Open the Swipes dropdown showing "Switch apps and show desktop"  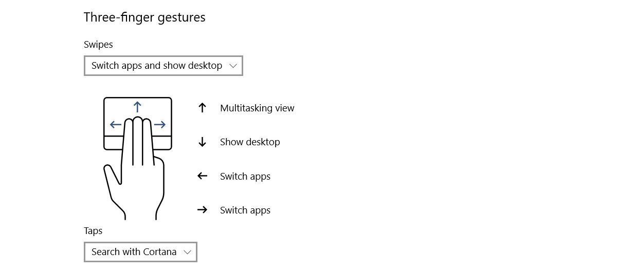pos(163,66)
